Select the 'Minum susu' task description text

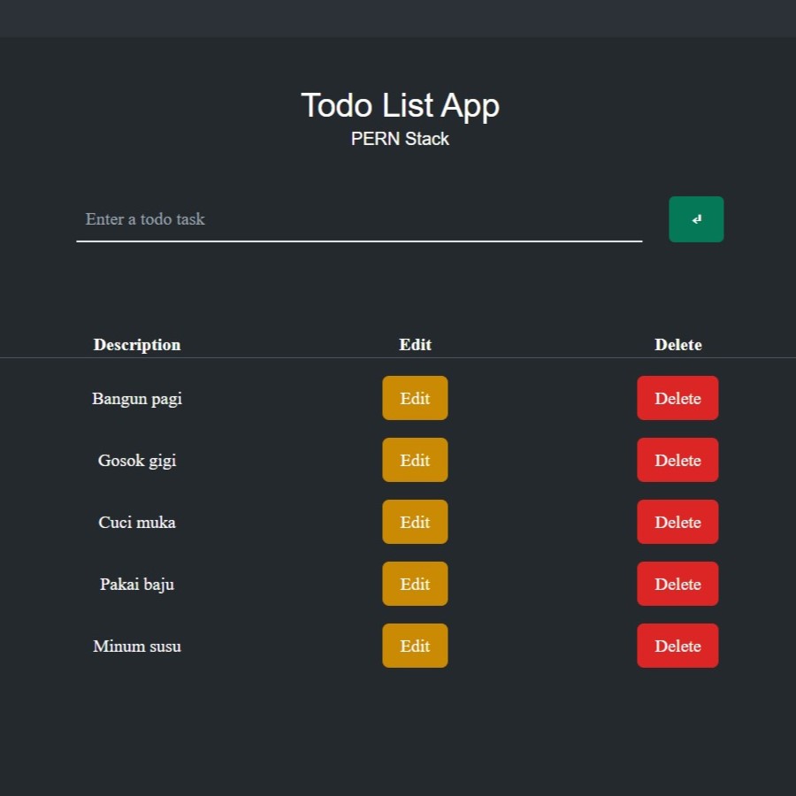(x=136, y=646)
